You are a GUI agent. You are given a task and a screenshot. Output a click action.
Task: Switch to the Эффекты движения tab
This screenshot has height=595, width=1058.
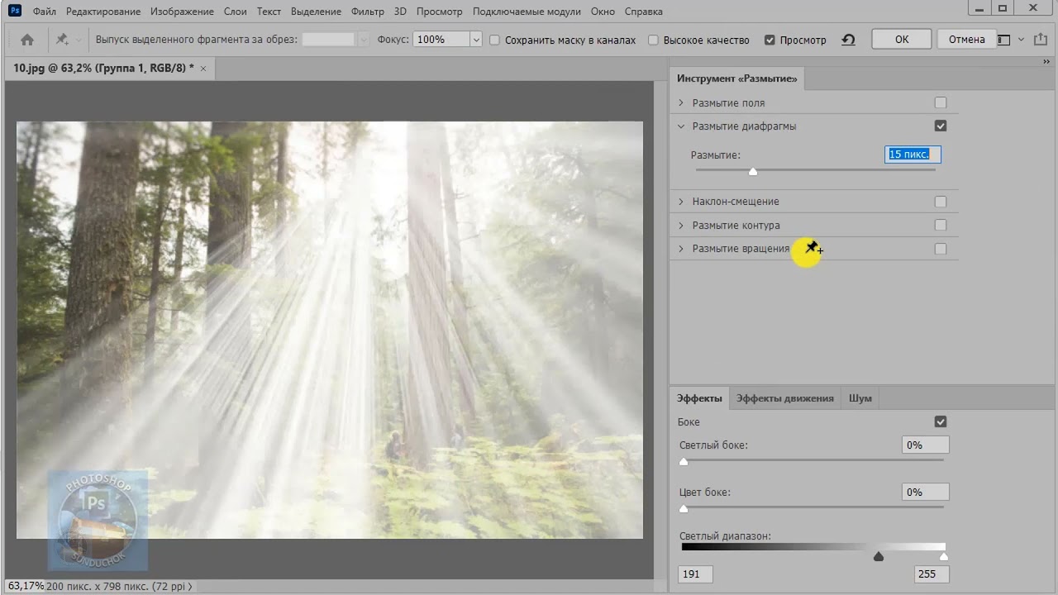(784, 398)
